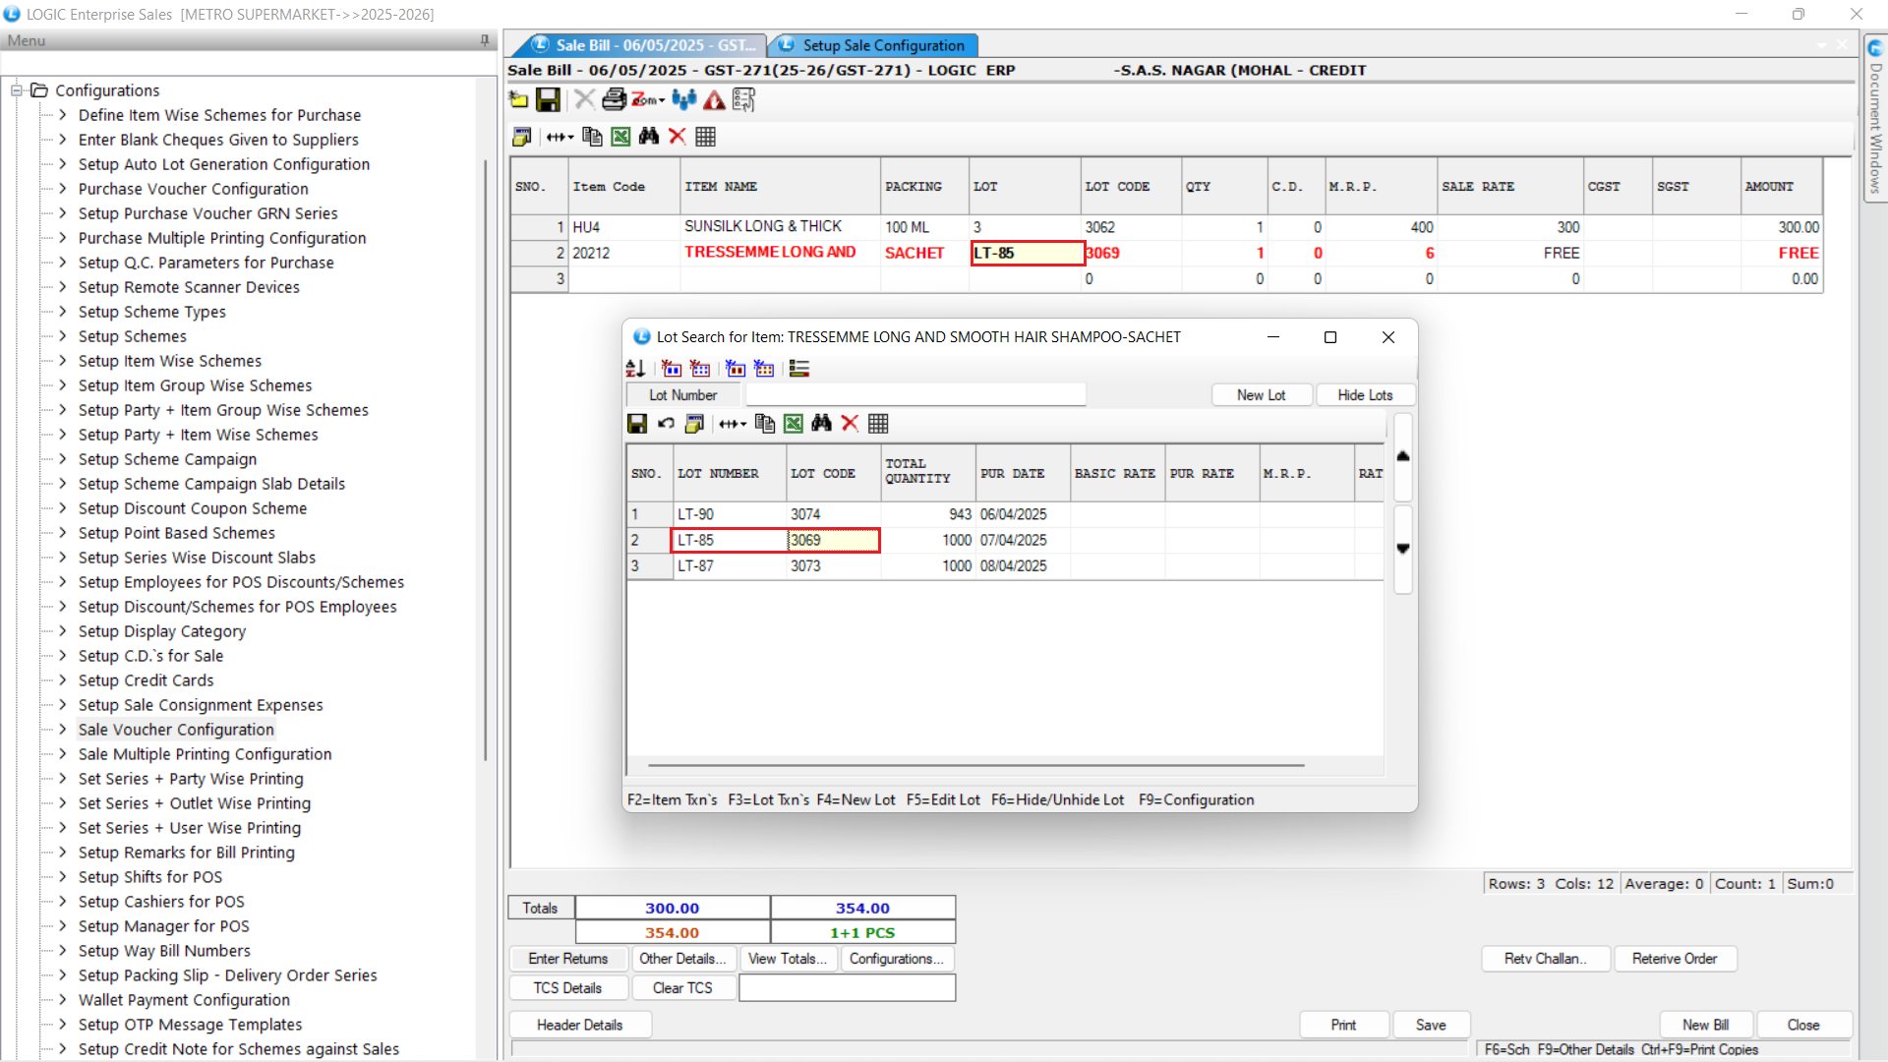This screenshot has height=1062, width=1888.
Task: Expand the Setup Scheme Types tree item
Action: (x=62, y=312)
